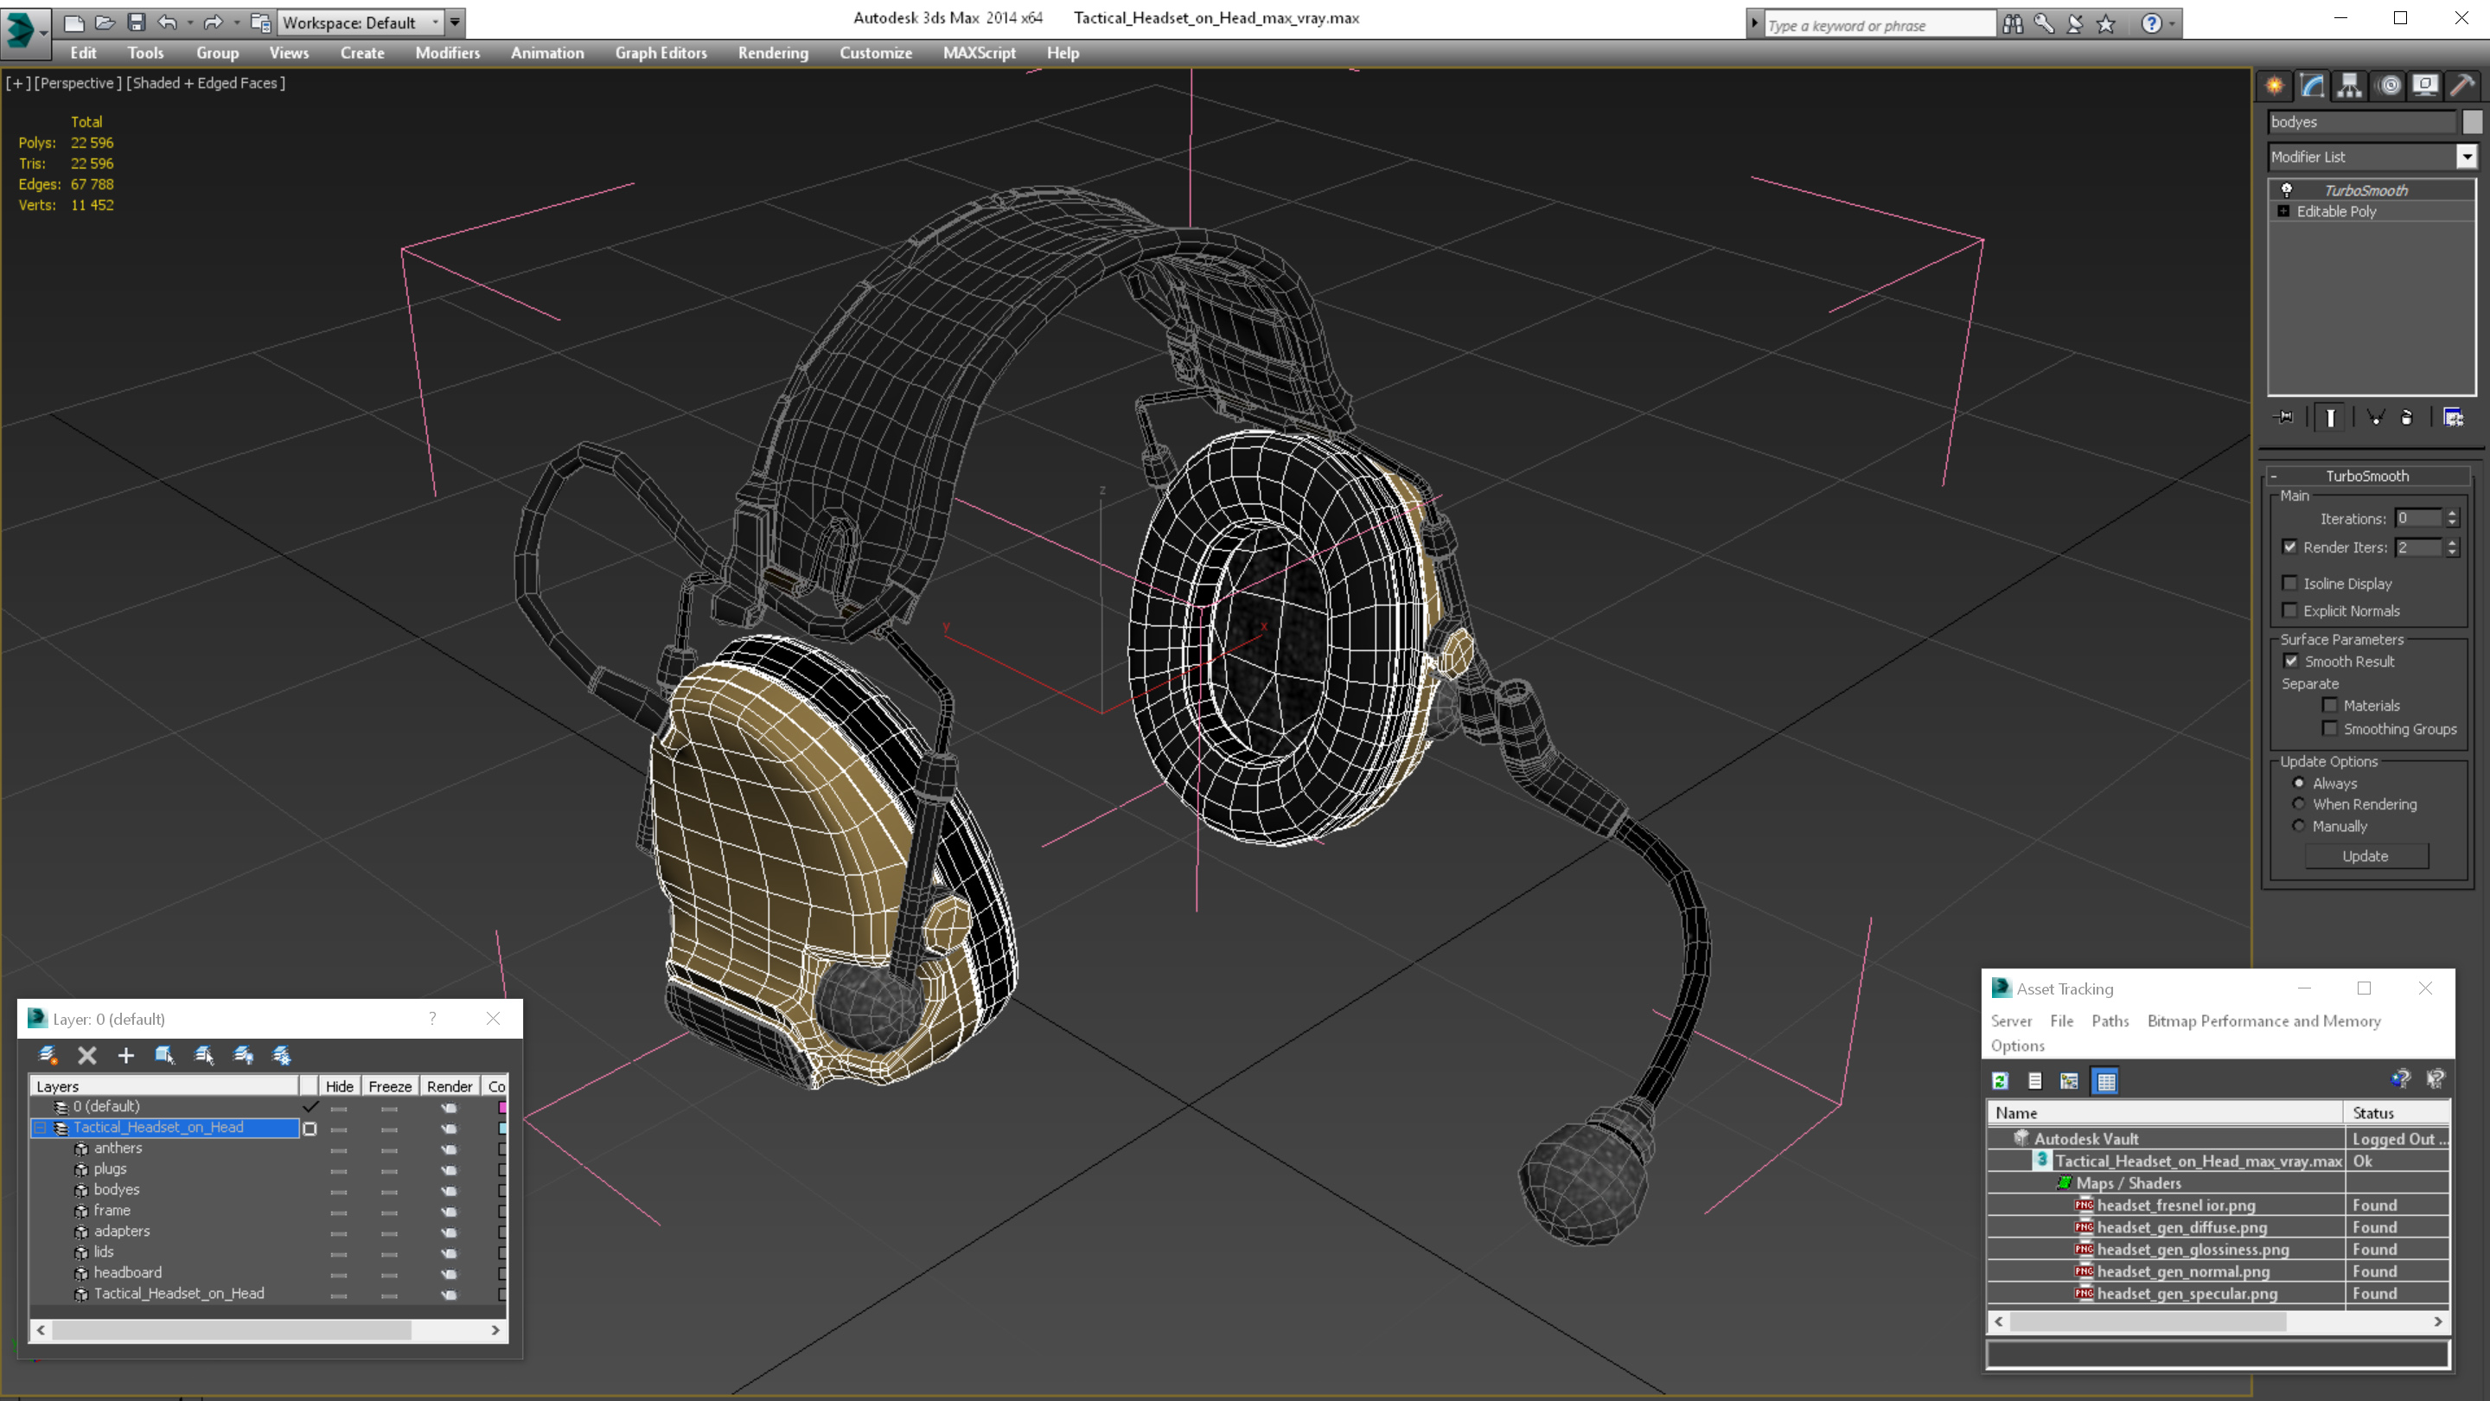Screen dimensions: 2490x1401
Task: Open the Create command panel tab
Action: [x=2275, y=86]
